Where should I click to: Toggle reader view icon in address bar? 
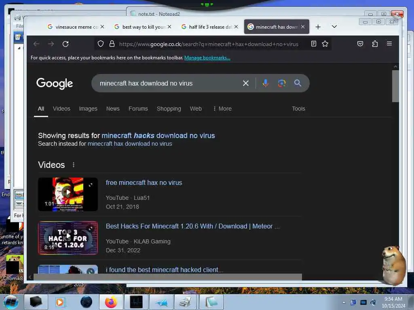pos(314,44)
